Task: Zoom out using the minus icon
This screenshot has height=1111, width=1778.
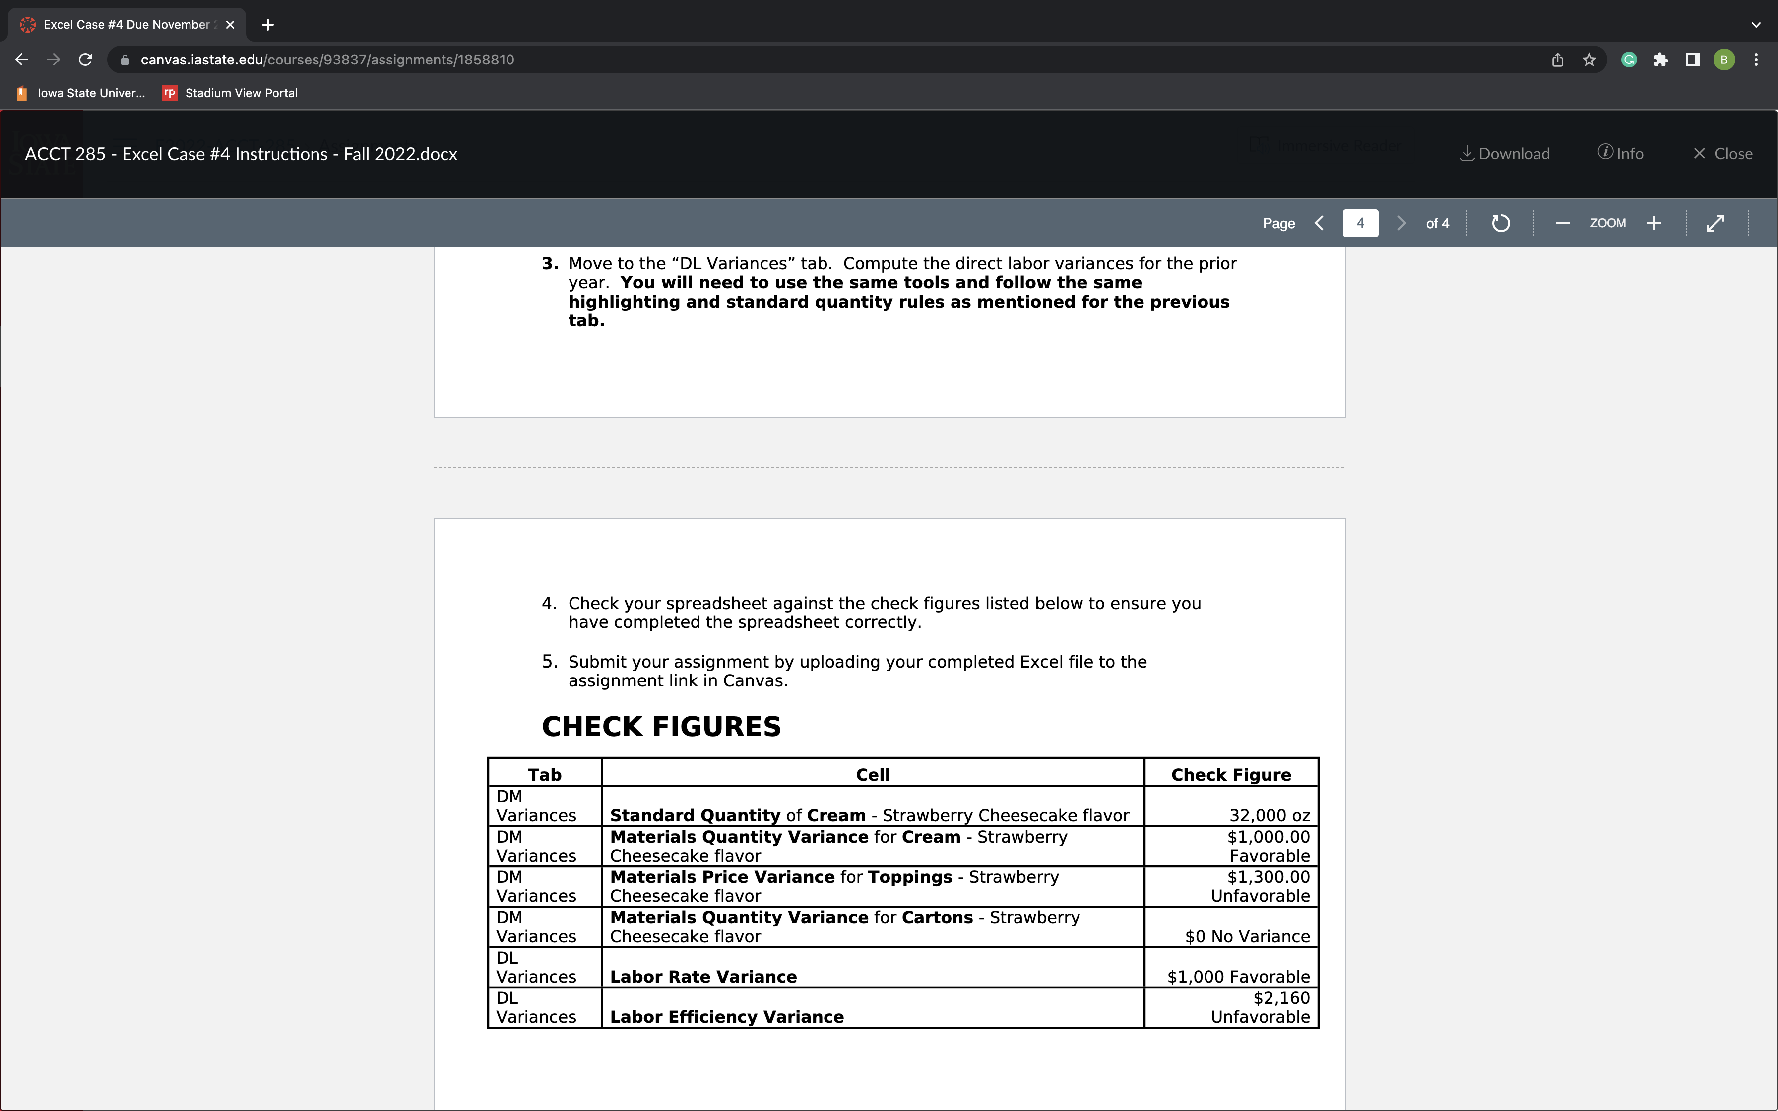Action: coord(1562,223)
